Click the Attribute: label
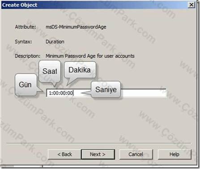The image size is (200, 169). point(26,27)
